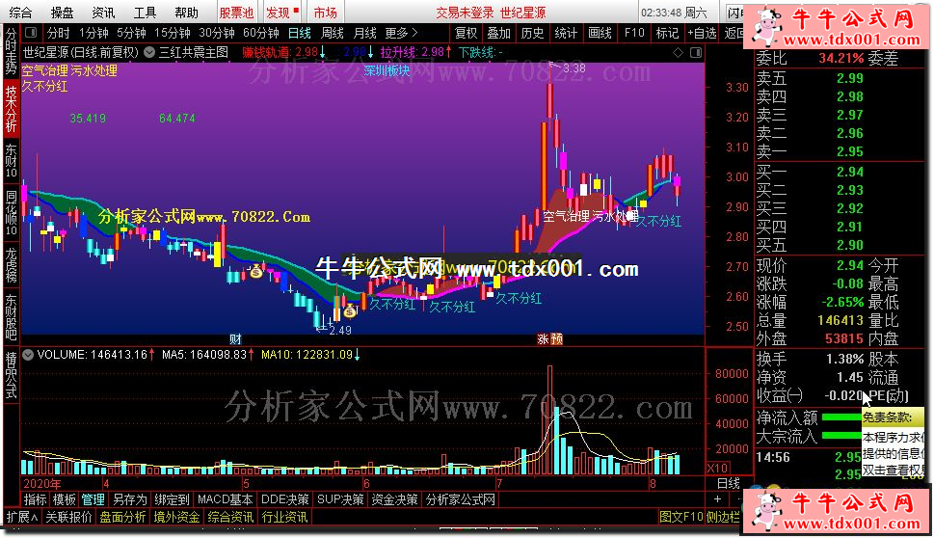
Task: Click 历史 history button
Action: coord(532,33)
